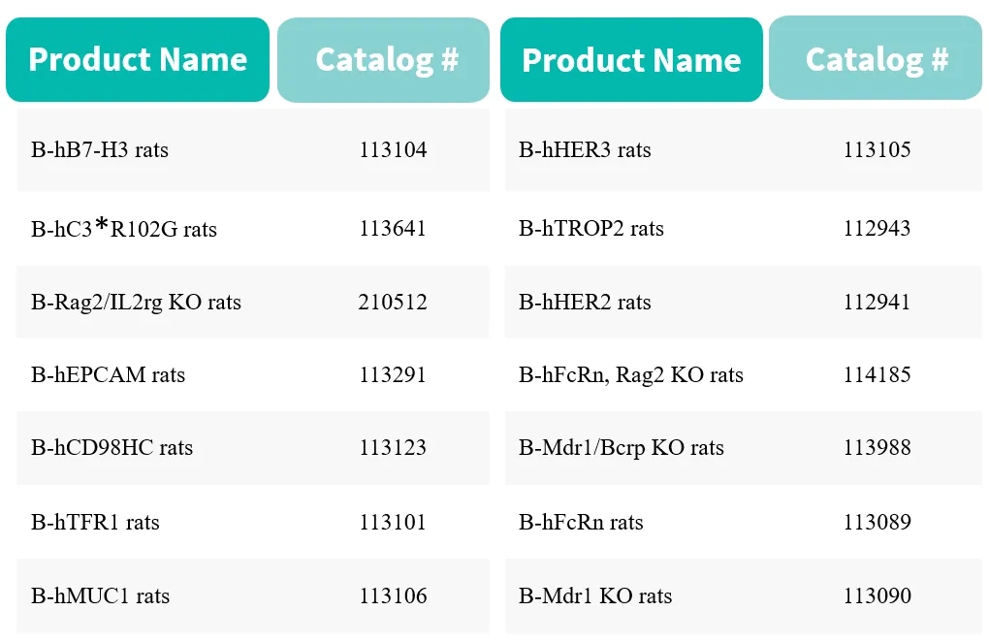Click the right Catalog # header
989x643 pixels.
(876, 60)
